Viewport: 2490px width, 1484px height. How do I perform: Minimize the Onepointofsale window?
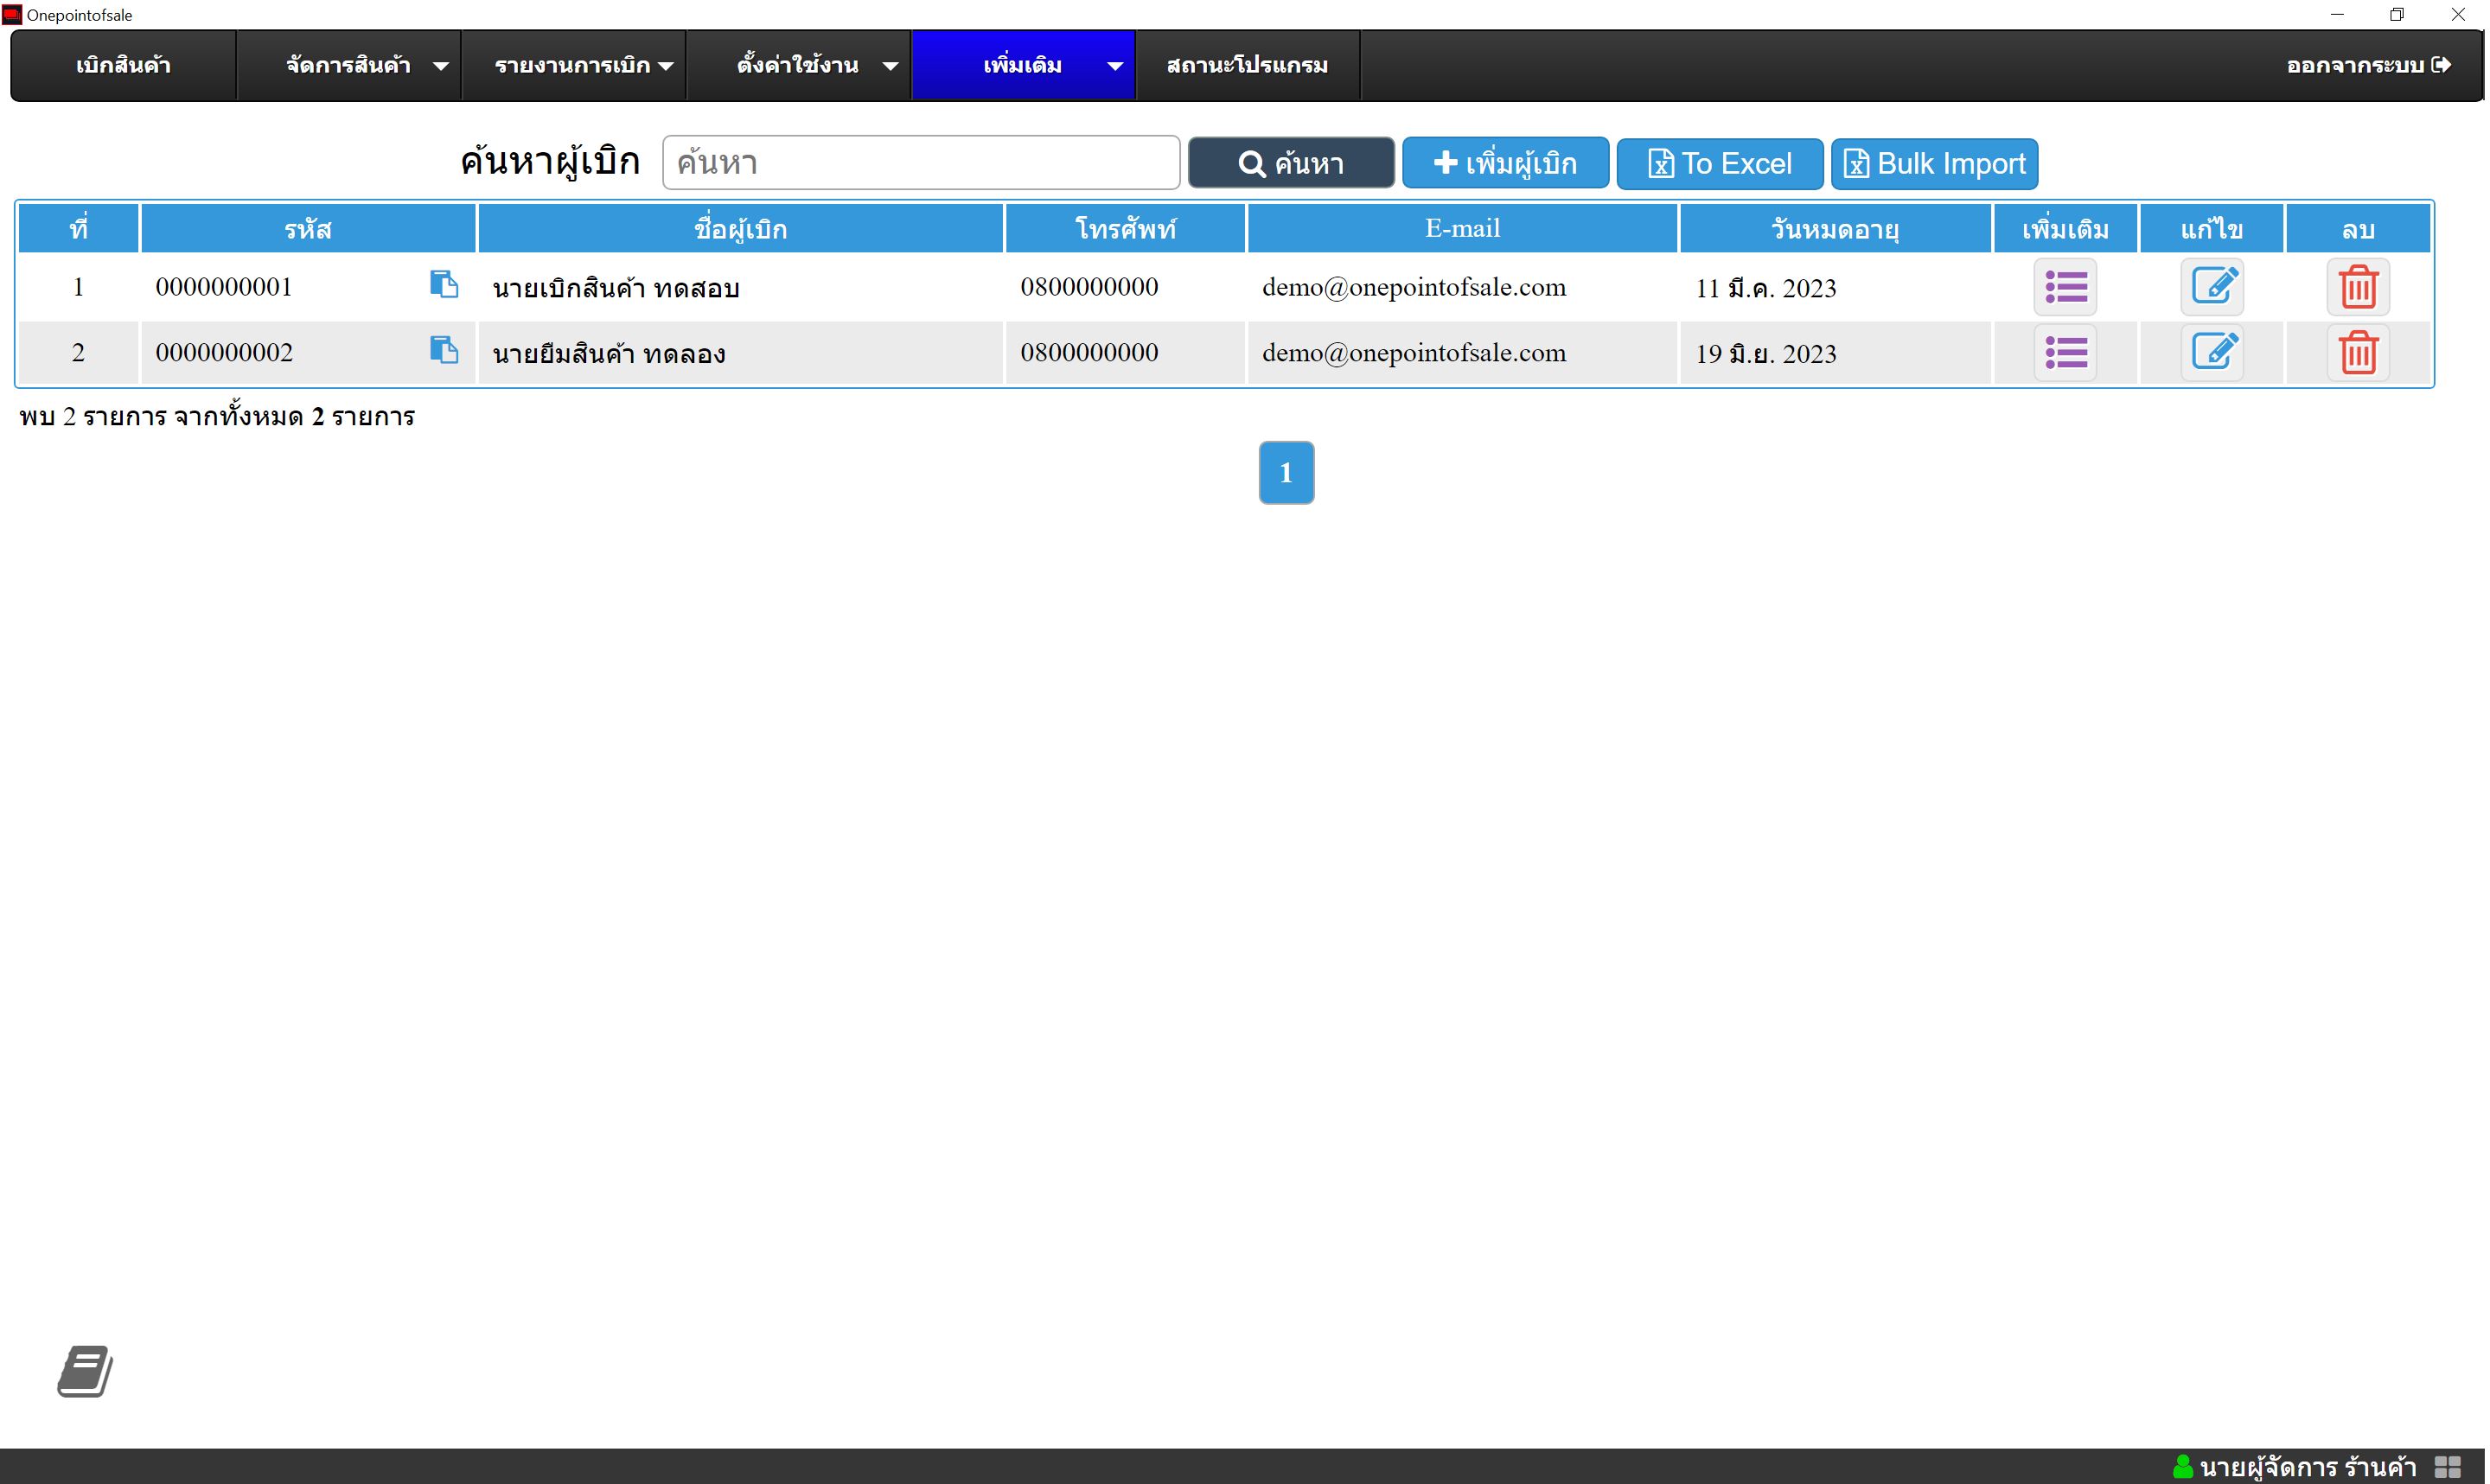[x=2337, y=14]
